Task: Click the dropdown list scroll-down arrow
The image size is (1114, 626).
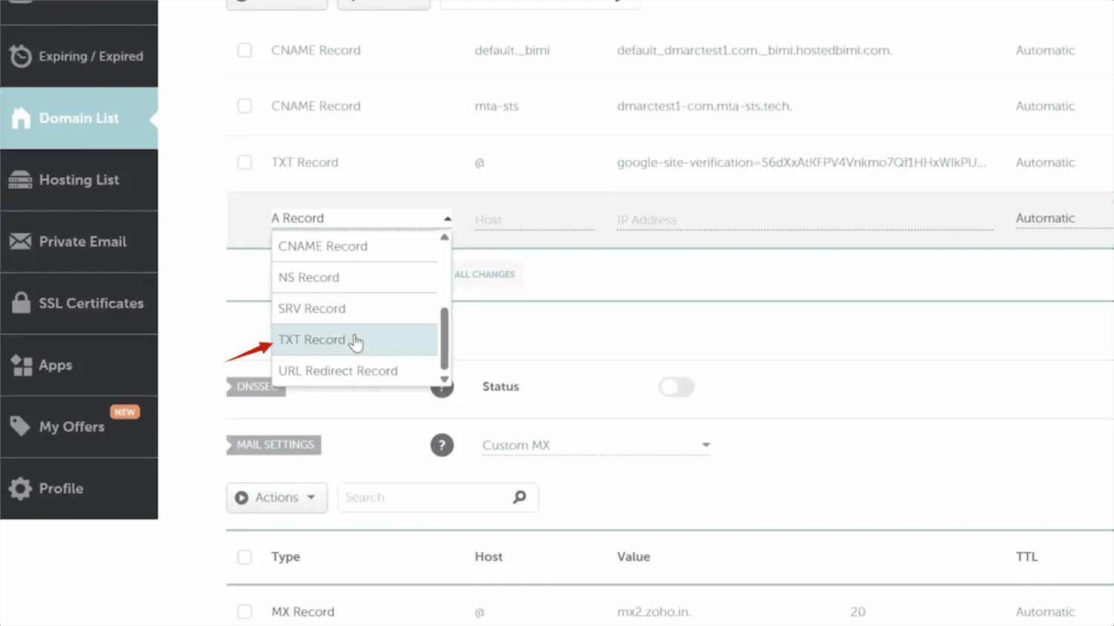Action: pyautogui.click(x=444, y=379)
